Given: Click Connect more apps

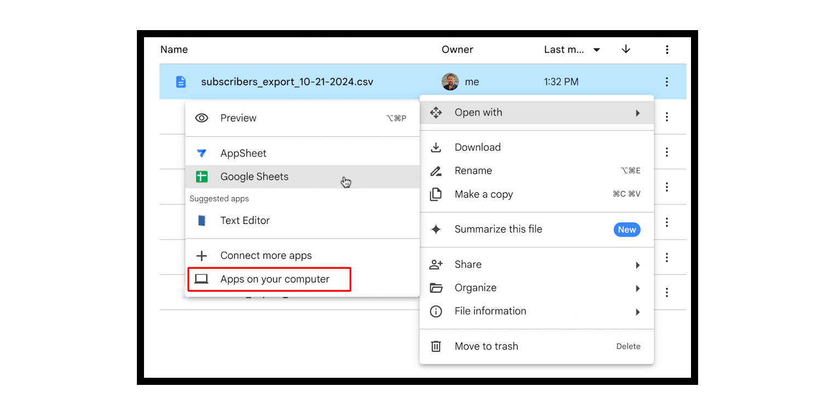Looking at the screenshot, I should point(266,255).
